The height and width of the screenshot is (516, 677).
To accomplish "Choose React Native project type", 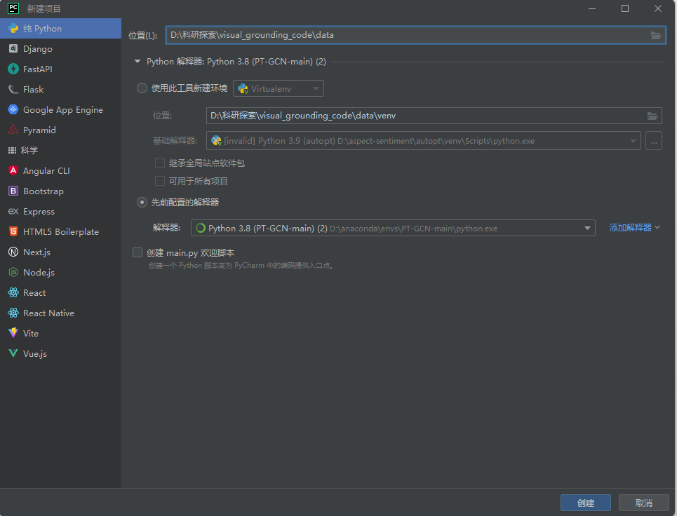I will pos(60,313).
